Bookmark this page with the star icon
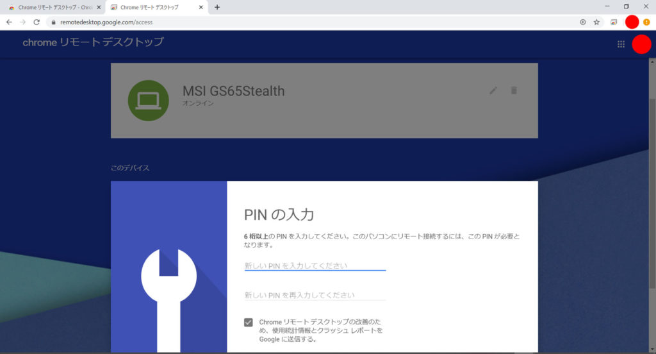This screenshot has width=656, height=354. click(596, 22)
